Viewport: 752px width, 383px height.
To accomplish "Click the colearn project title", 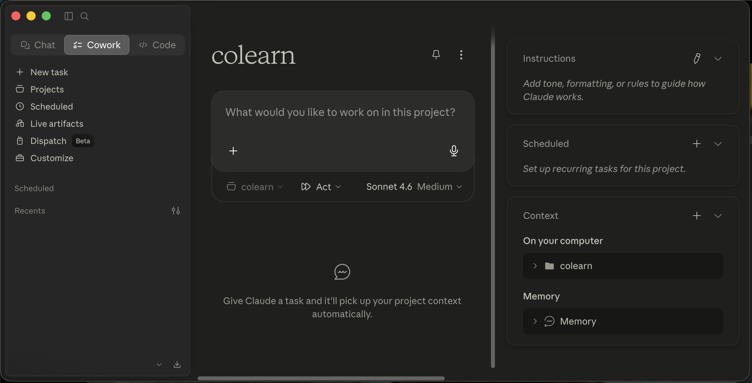I will pos(253,55).
